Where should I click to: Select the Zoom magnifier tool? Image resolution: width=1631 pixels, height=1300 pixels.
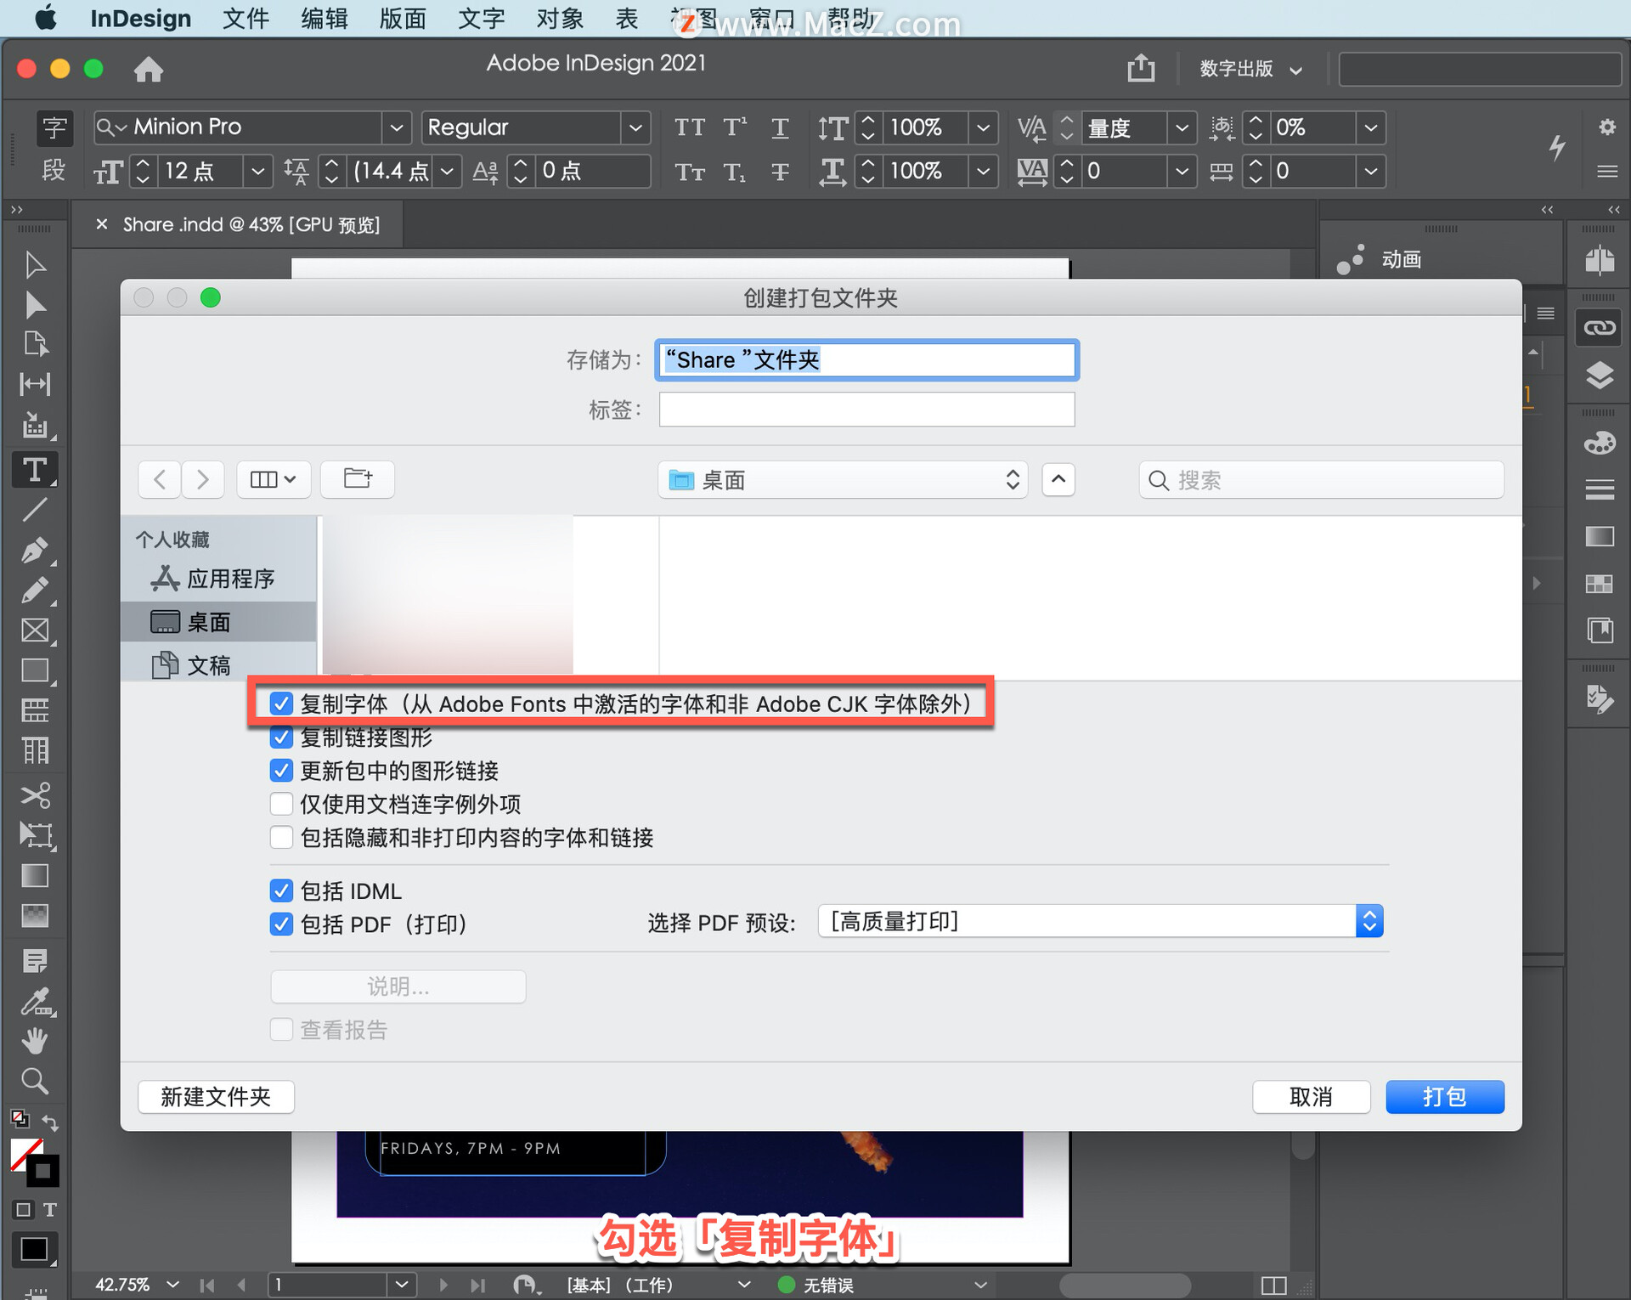tap(35, 1081)
